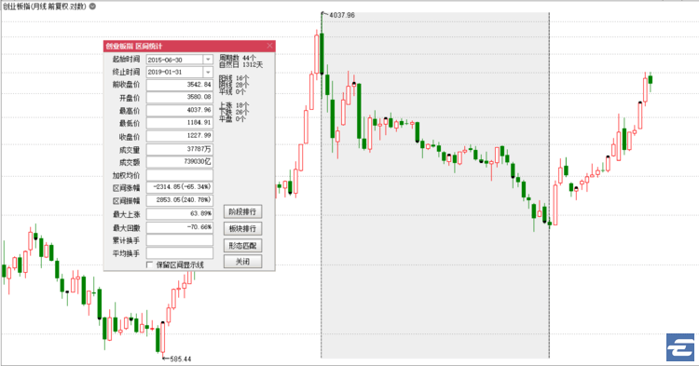Screen dimensions: 699x366
Task: Click the 区间统计 dialog title bar
Action: tap(189, 46)
